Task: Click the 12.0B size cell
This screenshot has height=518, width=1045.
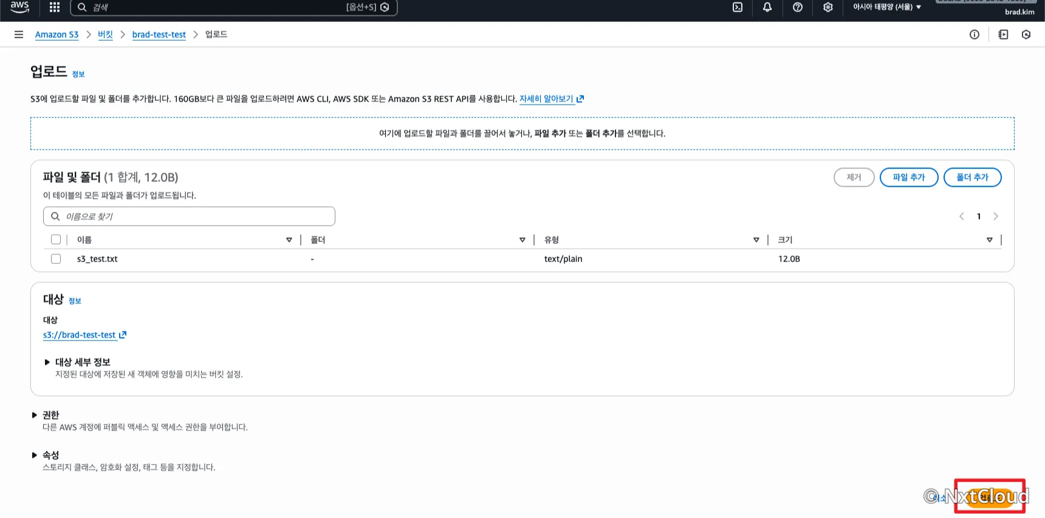Action: click(789, 259)
